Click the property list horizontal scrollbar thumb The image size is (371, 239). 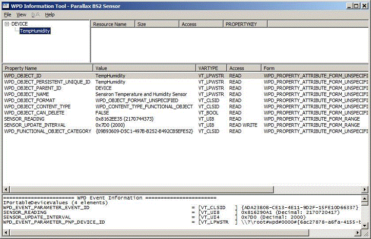(x=142, y=189)
